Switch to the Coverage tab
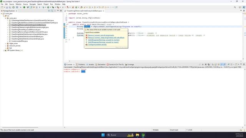This screenshot has width=246, height=138. (130, 64)
